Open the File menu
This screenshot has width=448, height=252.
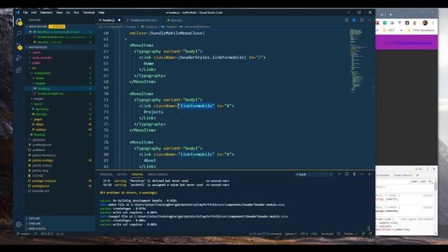pyautogui.click(x=25, y=13)
